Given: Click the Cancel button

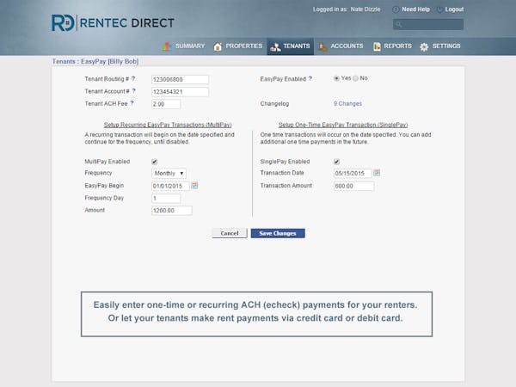Looking at the screenshot, I should click(x=230, y=233).
